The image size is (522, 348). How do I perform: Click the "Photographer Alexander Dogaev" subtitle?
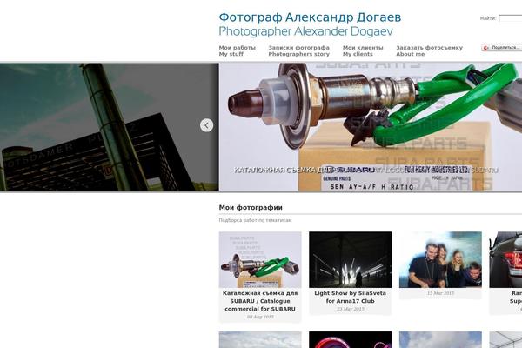coord(305,31)
